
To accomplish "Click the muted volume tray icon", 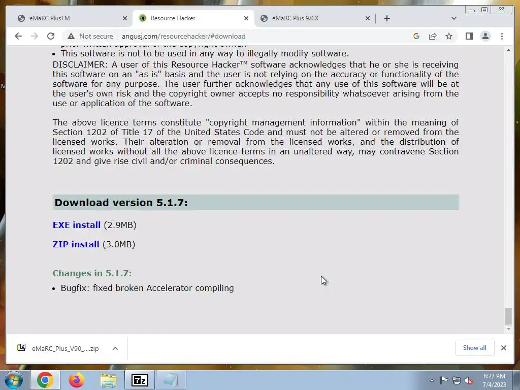I will point(469,381).
